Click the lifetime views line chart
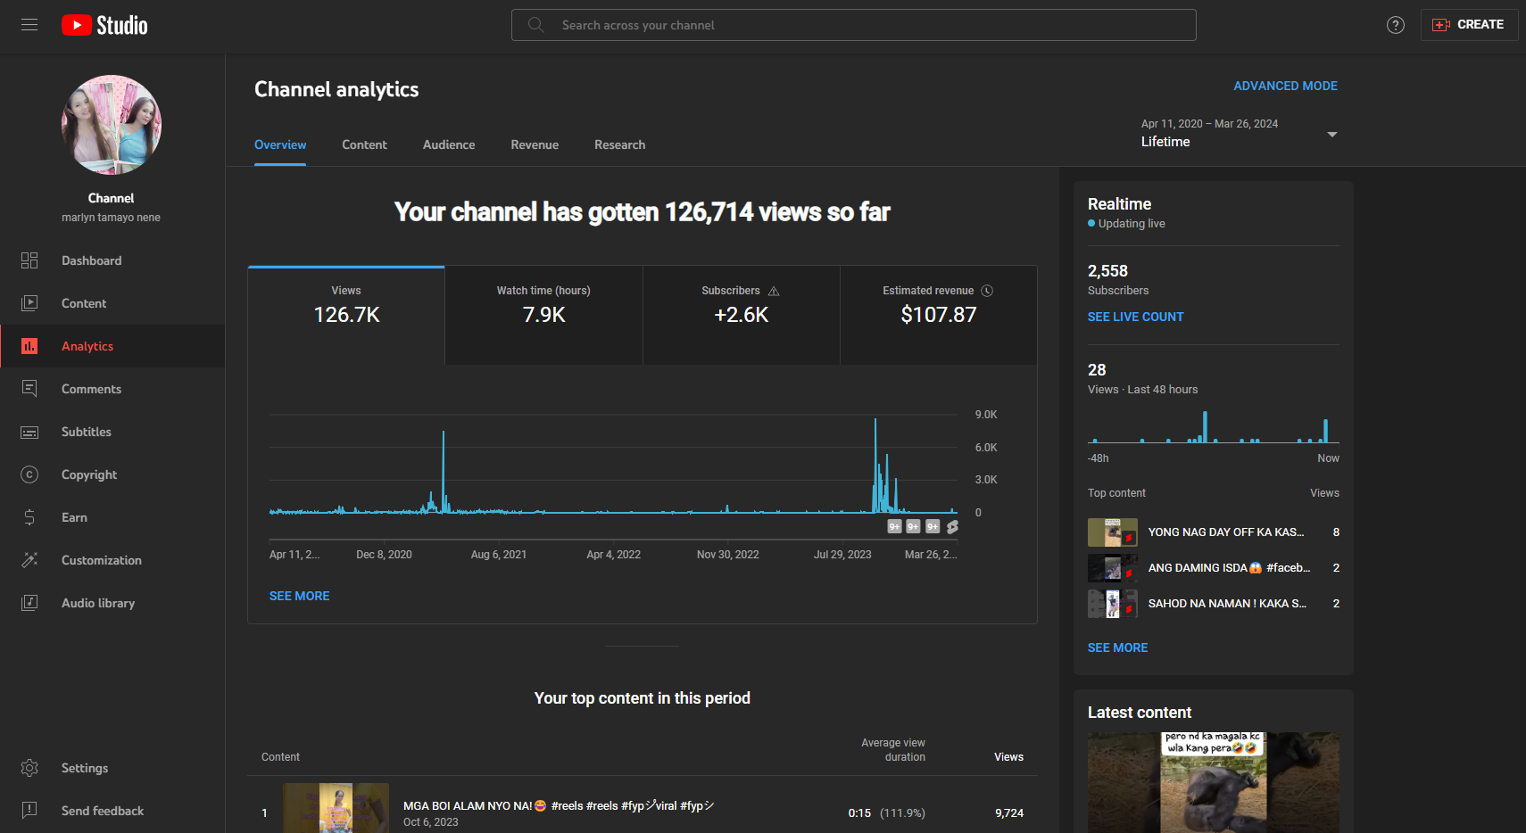Viewport: 1526px width, 833px height. 613,464
